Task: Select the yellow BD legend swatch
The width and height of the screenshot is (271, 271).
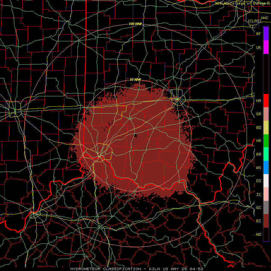Action: (266, 128)
